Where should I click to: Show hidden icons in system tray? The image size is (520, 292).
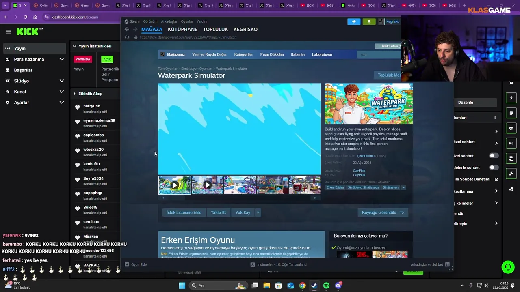coord(462,286)
